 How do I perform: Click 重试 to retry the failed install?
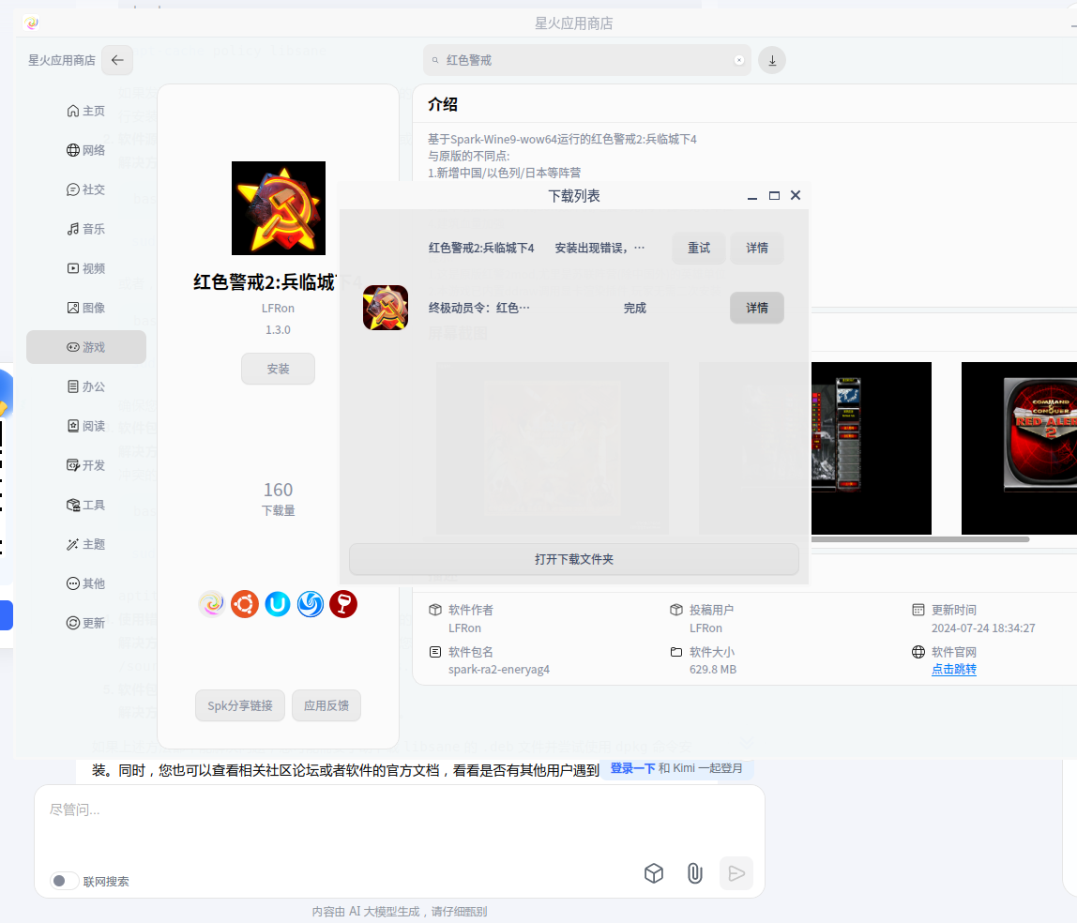699,248
